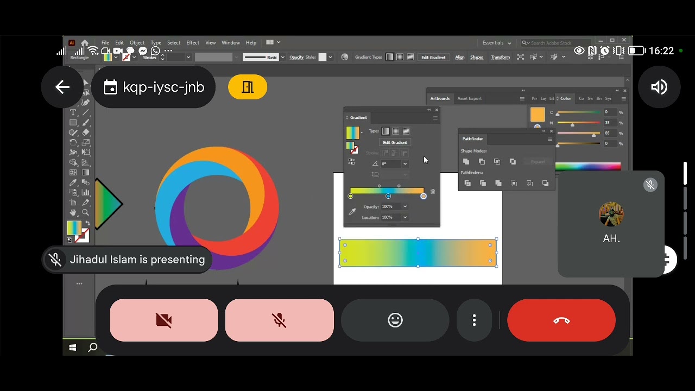Pick the Free Transform tool
The height and width of the screenshot is (391, 695).
86,153
